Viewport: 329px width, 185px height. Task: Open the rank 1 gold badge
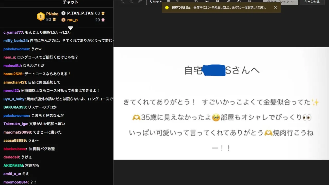point(41,16)
